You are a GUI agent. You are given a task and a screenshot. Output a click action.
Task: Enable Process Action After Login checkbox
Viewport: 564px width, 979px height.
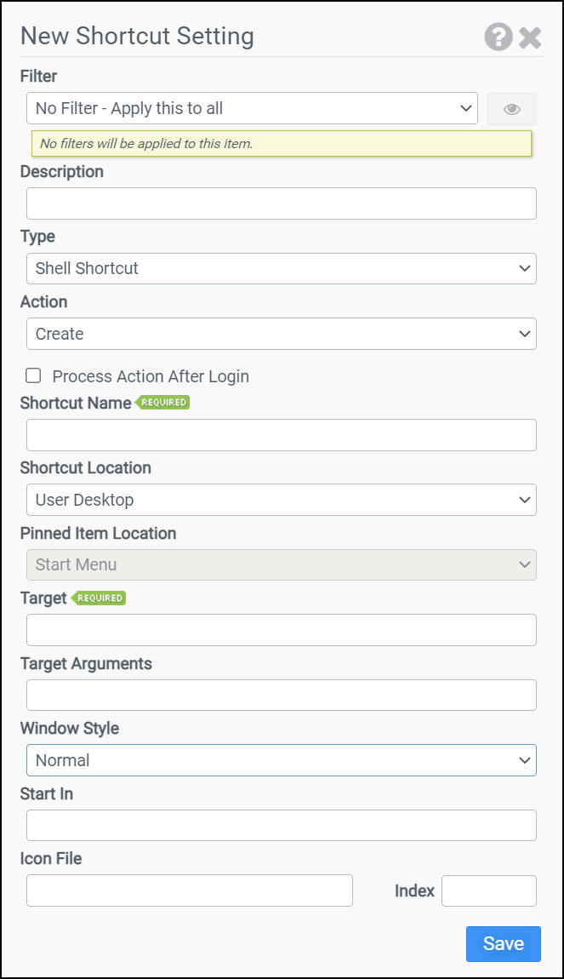coord(34,375)
